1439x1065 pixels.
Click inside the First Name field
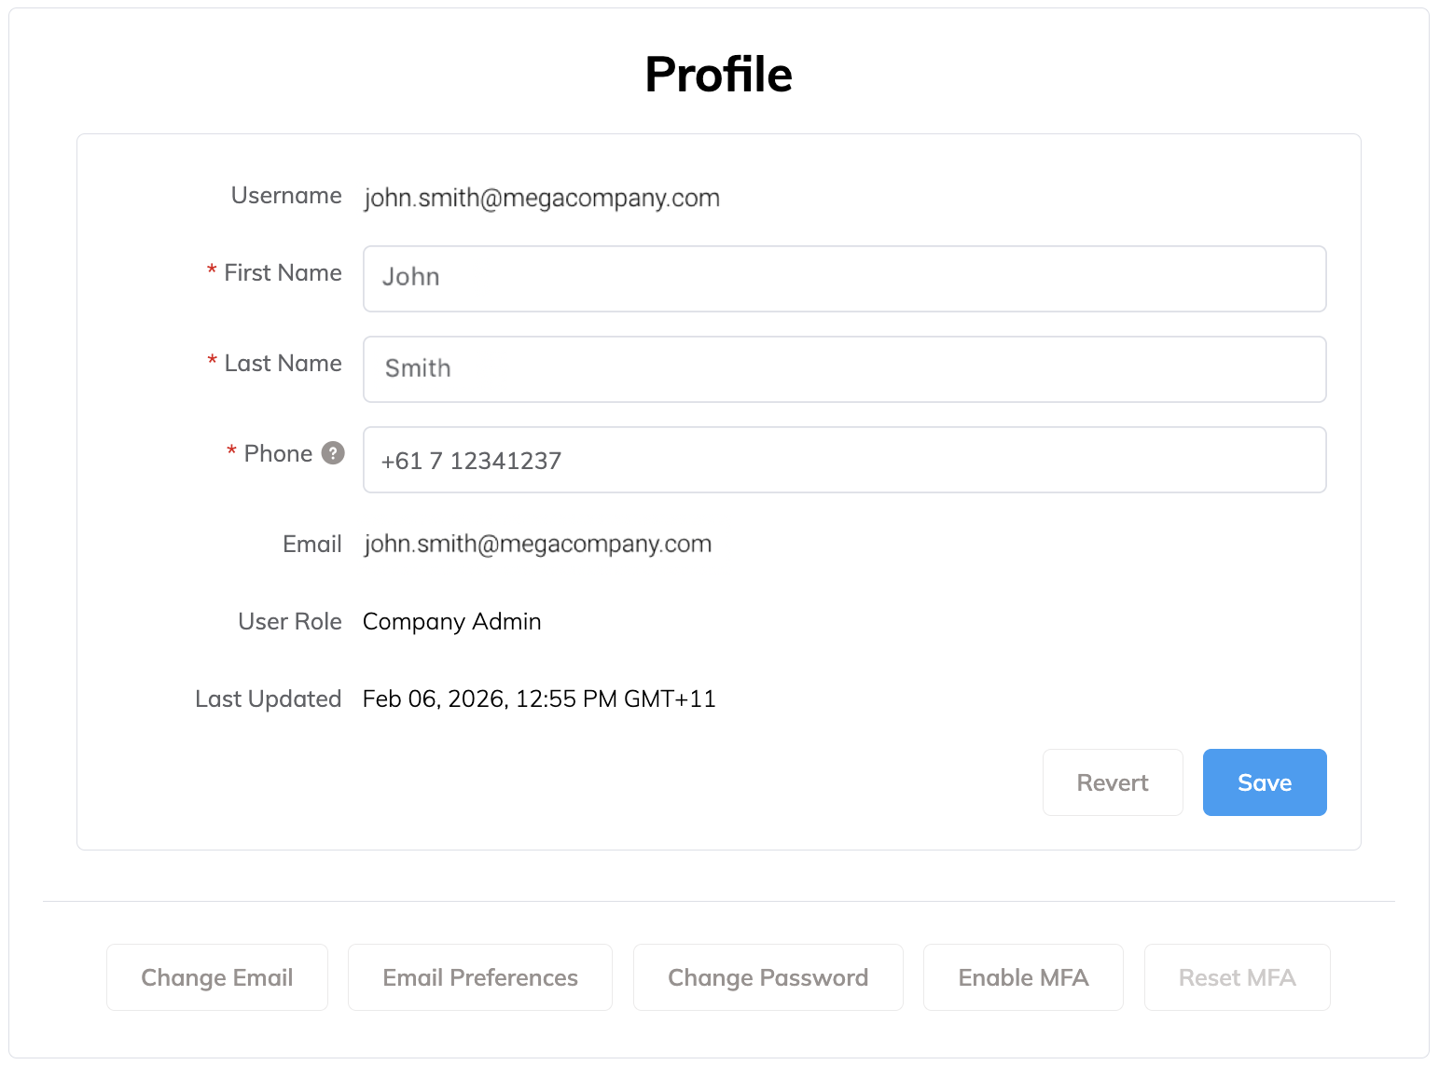pyautogui.click(x=844, y=279)
